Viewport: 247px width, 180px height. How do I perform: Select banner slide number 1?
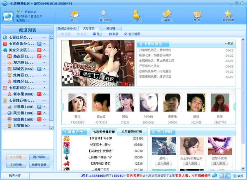click(x=119, y=84)
